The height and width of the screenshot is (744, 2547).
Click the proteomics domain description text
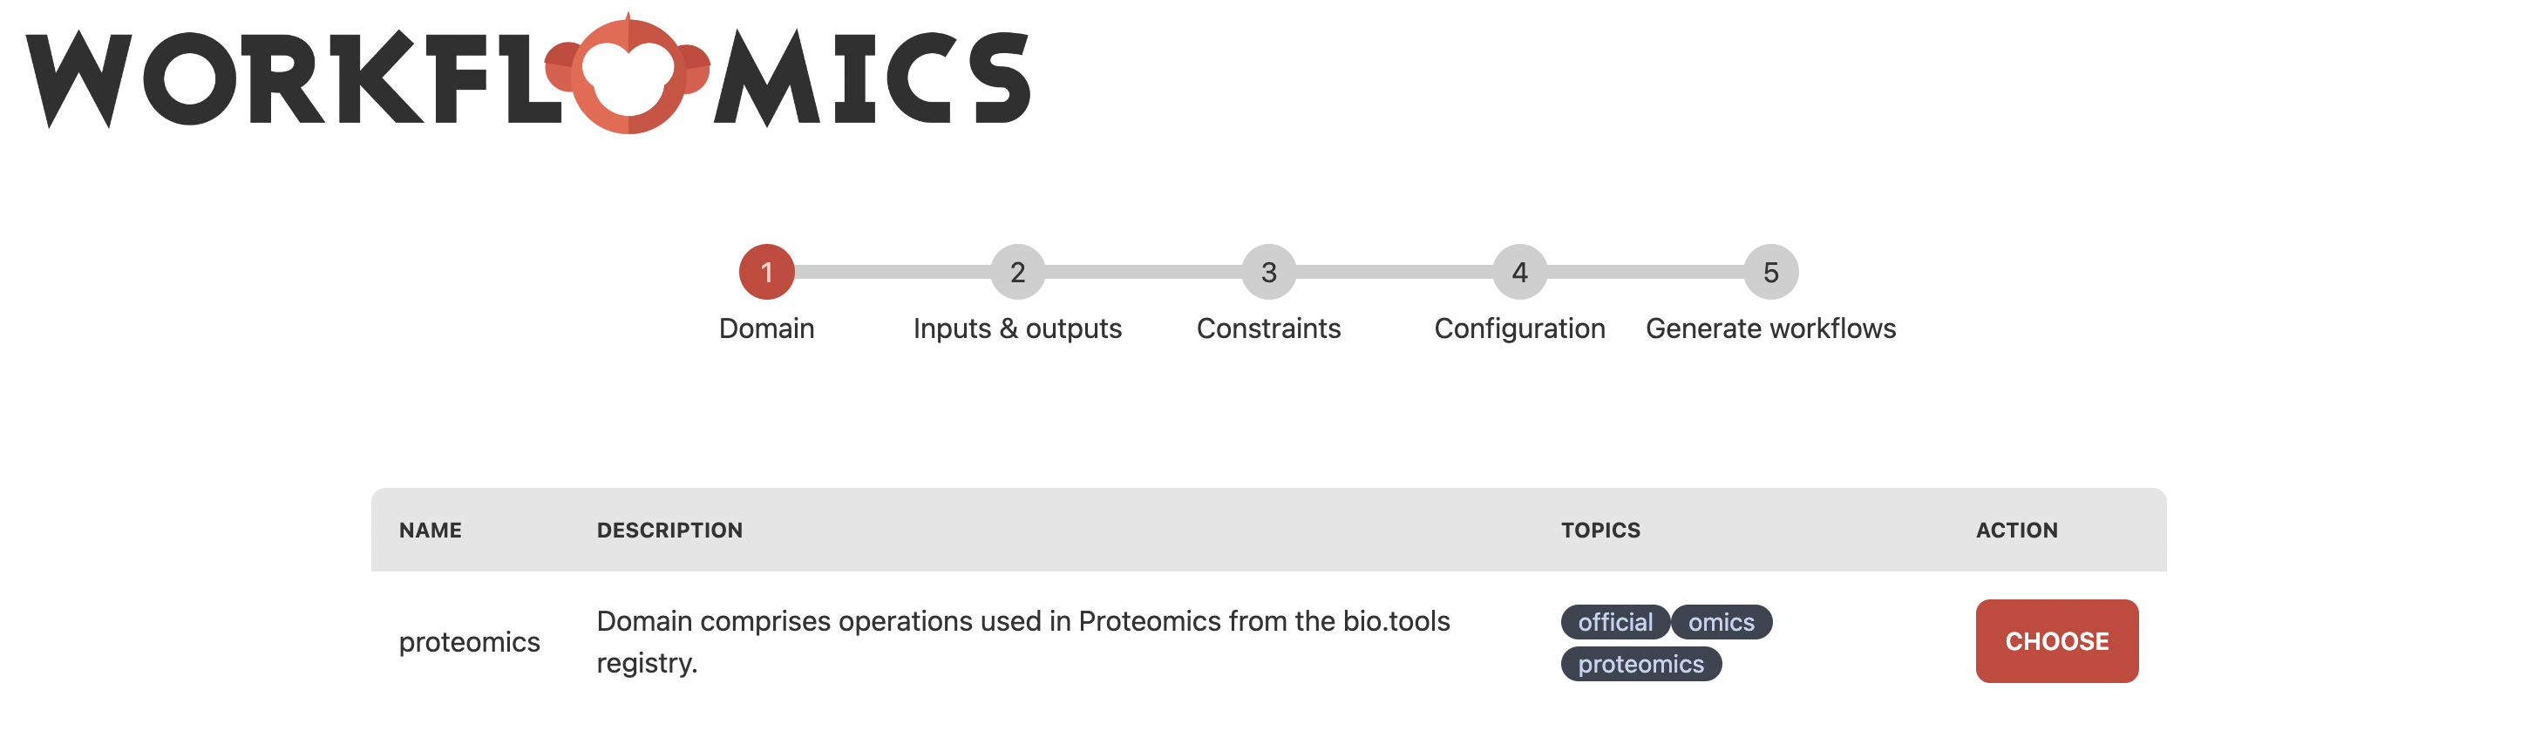[x=1023, y=642]
